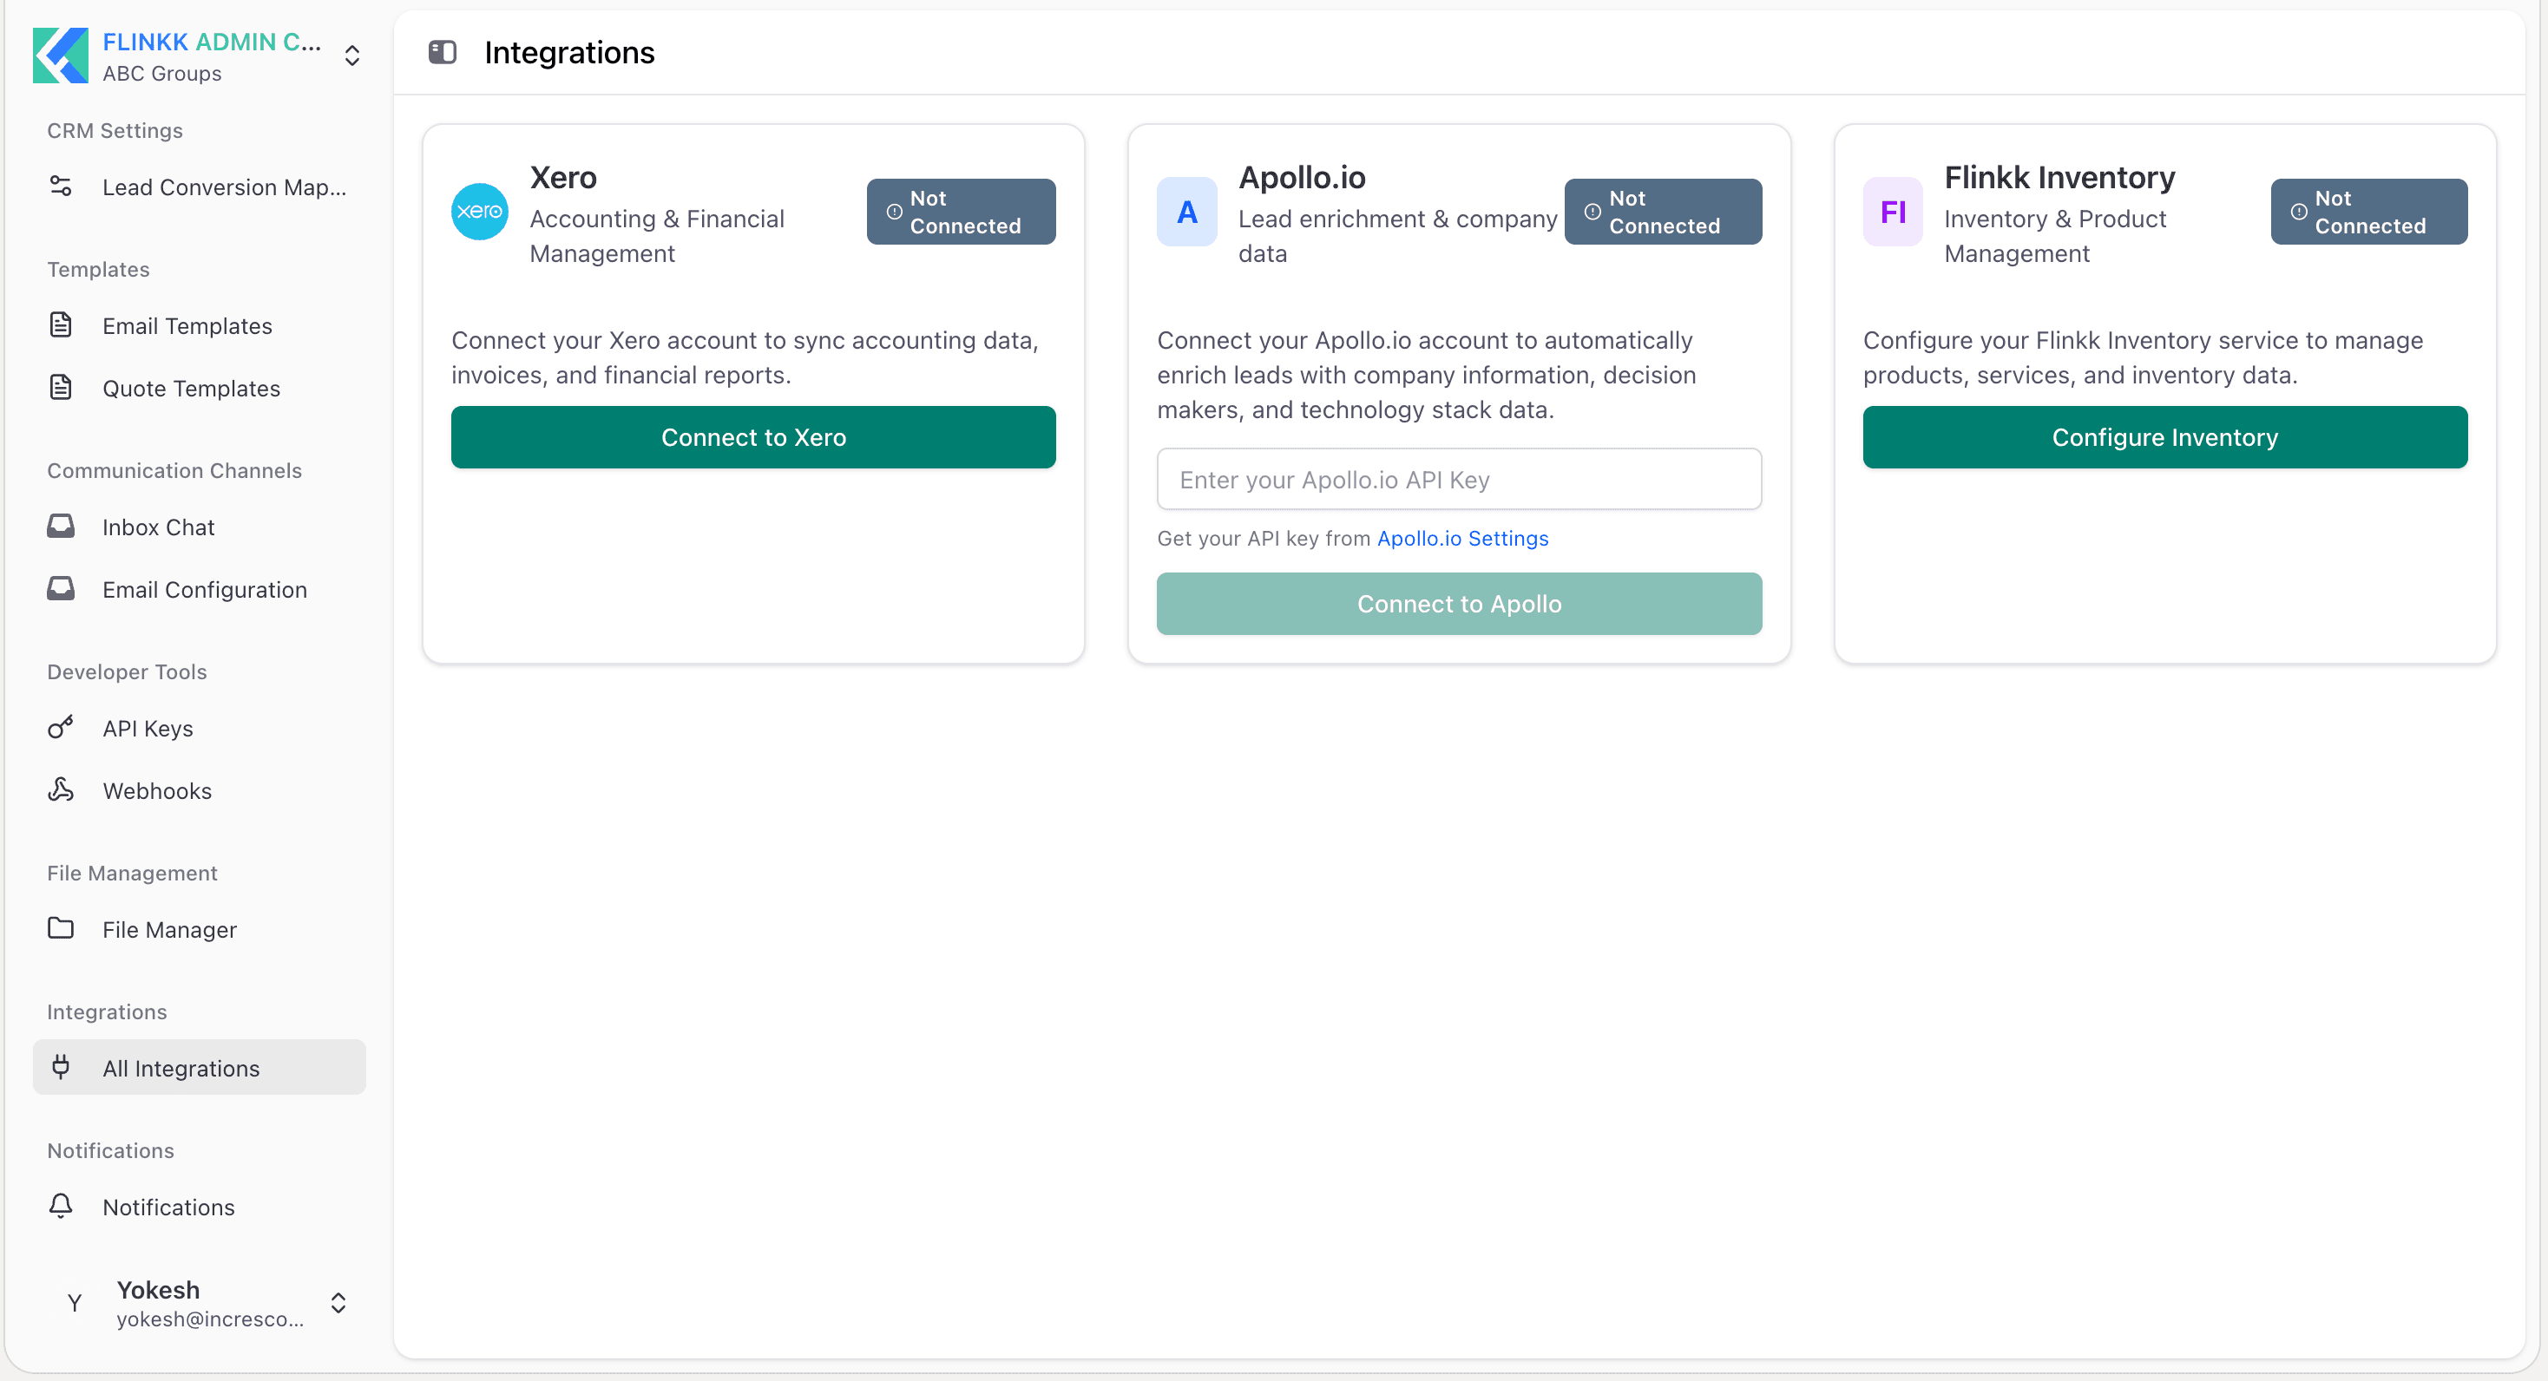Click the Apollo.io 'A' logo icon
2548x1381 pixels.
click(1187, 212)
